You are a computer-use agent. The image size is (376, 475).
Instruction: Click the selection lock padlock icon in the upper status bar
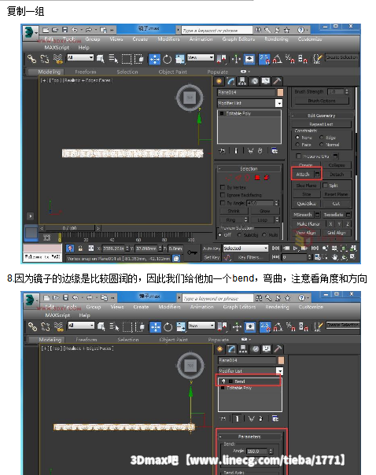point(80,249)
